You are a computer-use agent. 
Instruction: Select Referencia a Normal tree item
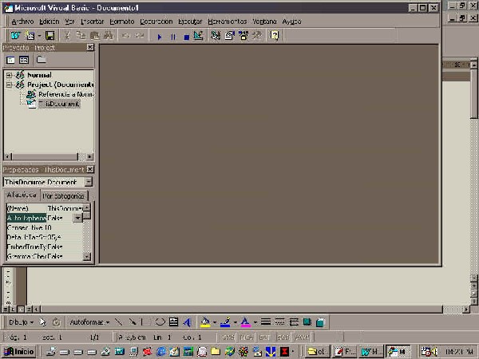[x=65, y=94]
